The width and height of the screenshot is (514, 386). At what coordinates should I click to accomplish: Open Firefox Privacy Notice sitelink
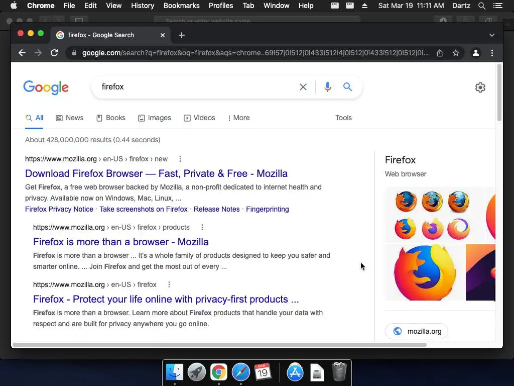click(59, 209)
